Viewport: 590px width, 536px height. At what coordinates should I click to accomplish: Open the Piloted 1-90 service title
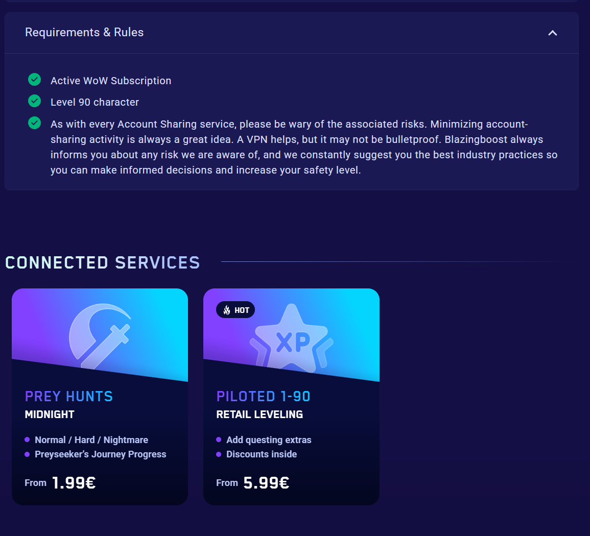264,397
